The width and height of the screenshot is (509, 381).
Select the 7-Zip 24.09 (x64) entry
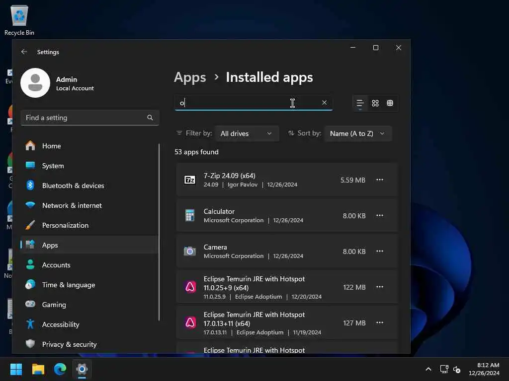click(x=287, y=180)
